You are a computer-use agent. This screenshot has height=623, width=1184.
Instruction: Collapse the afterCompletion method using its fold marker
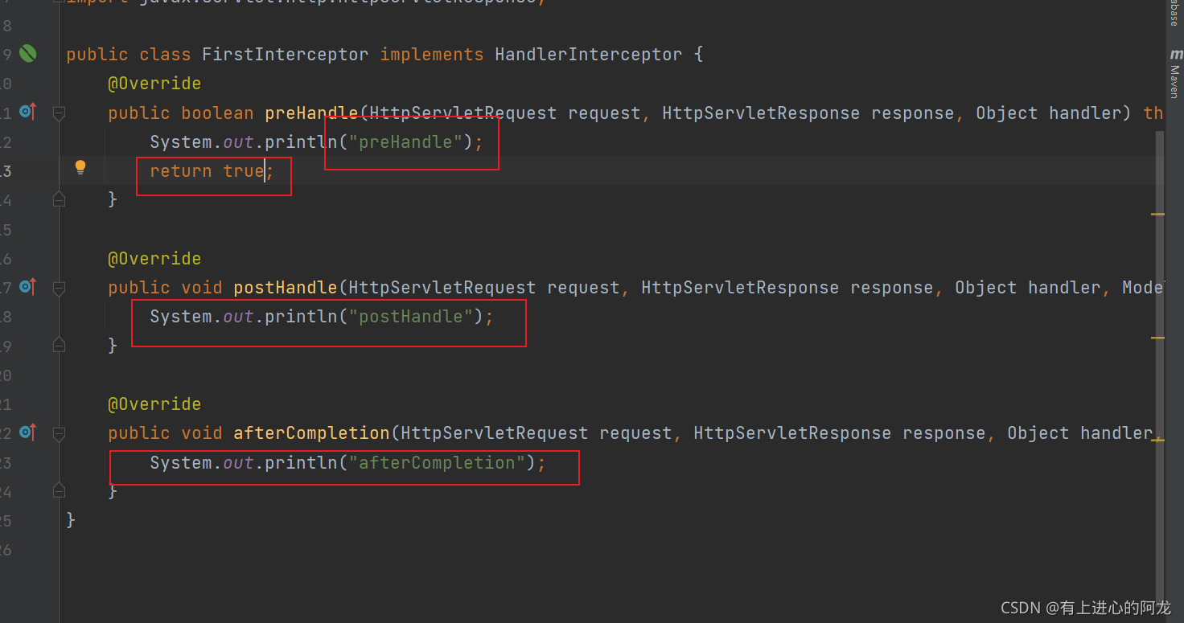(x=59, y=433)
